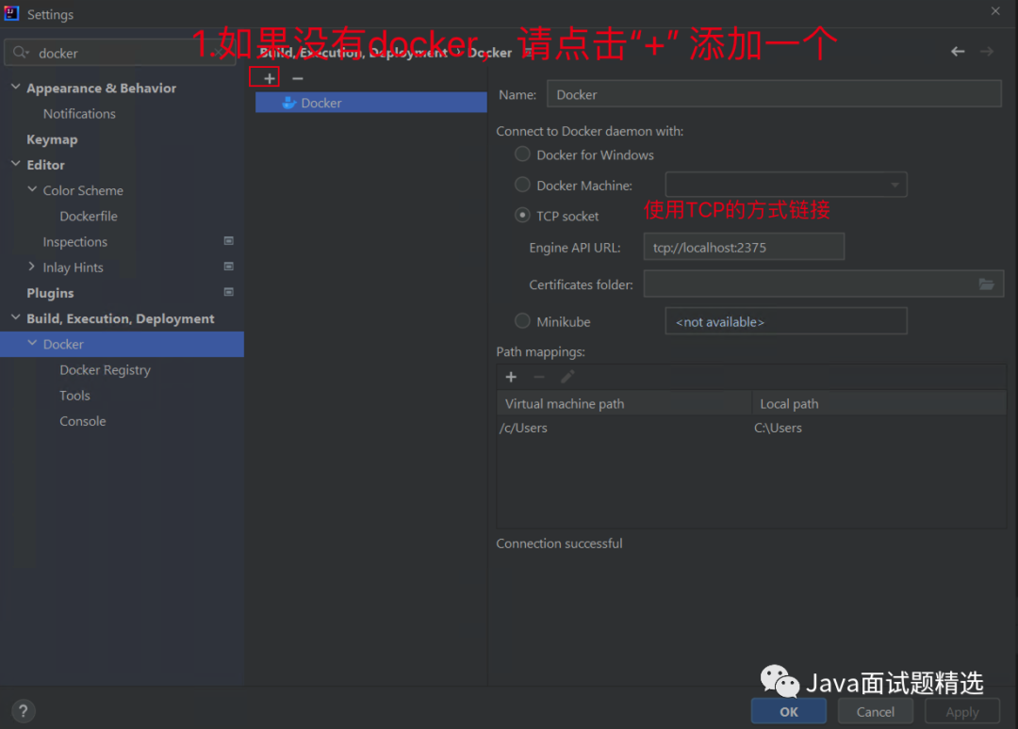Screen dimensions: 1018x729
Task: Remove selected Docker configuration with minus
Action: [x=297, y=78]
